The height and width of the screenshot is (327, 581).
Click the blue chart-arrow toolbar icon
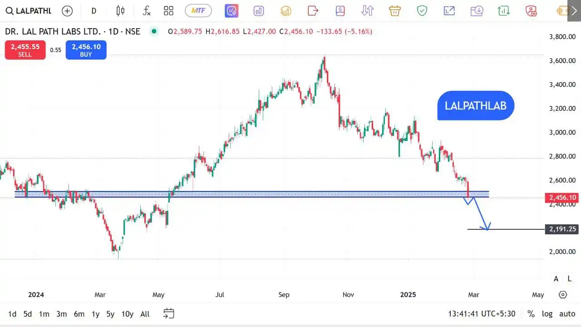click(449, 11)
